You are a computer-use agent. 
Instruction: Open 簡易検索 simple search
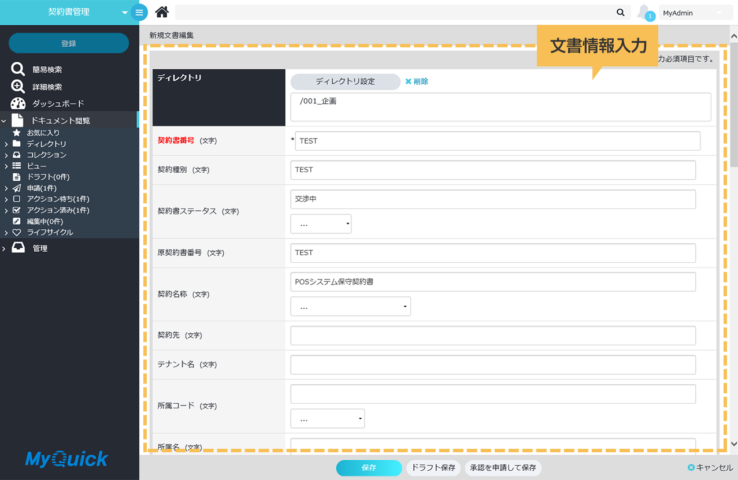pos(46,69)
